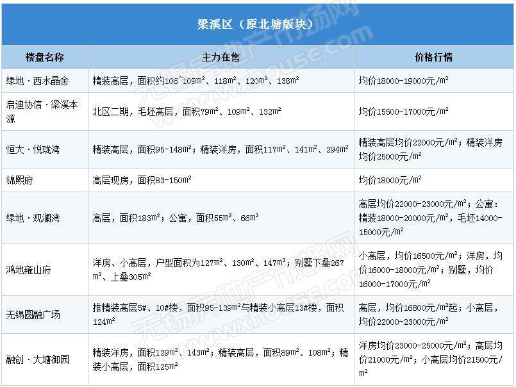The image size is (516, 387).
Task: Click the table title 梁溪区（原北塘版块）
Action: (255, 24)
